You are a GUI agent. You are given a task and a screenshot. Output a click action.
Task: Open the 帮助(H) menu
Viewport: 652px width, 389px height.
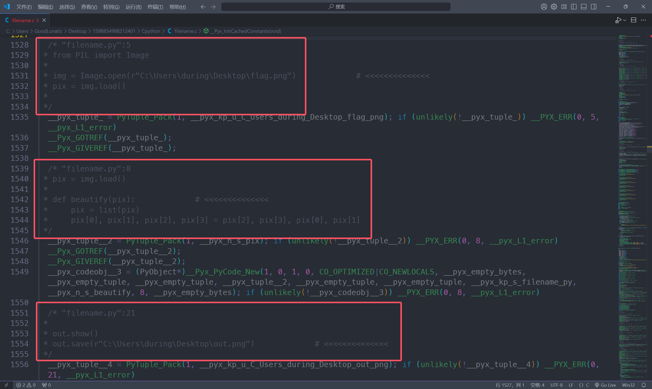coord(178,7)
